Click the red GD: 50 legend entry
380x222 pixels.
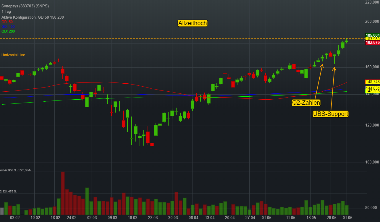tap(7, 22)
